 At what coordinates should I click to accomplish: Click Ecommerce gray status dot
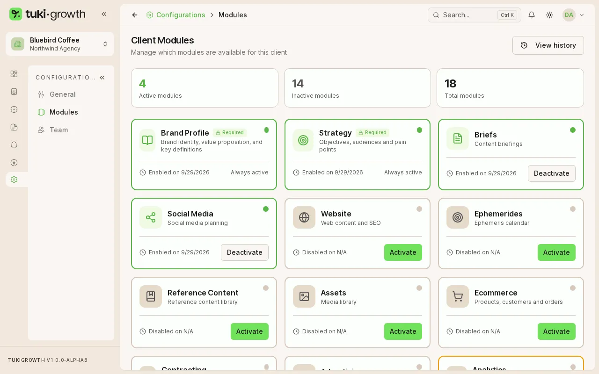[573, 288]
